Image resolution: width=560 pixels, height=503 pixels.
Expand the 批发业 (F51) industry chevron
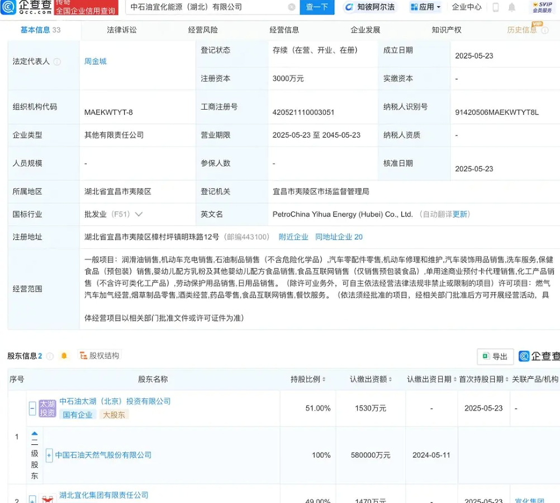[x=139, y=214]
